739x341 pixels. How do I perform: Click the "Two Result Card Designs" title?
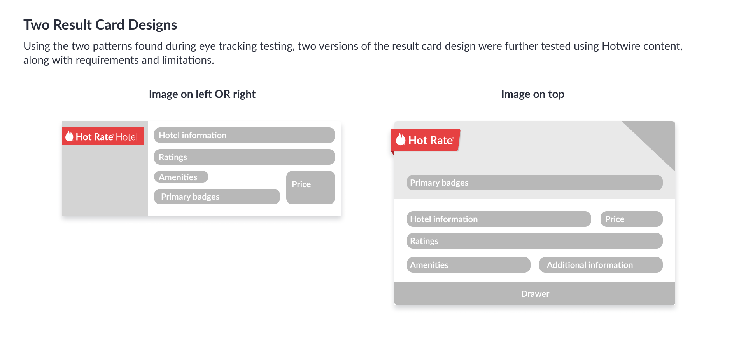pyautogui.click(x=100, y=25)
